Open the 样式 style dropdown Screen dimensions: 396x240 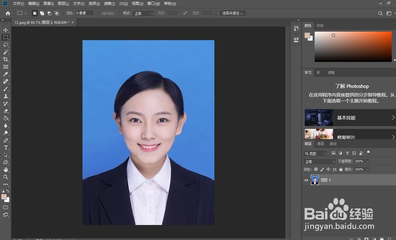pyautogui.click(x=143, y=13)
